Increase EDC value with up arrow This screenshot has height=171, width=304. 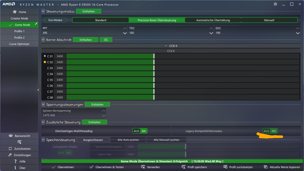298,28
